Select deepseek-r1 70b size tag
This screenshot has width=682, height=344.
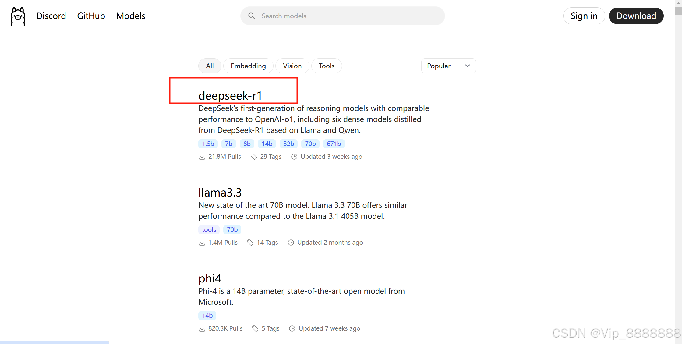310,144
